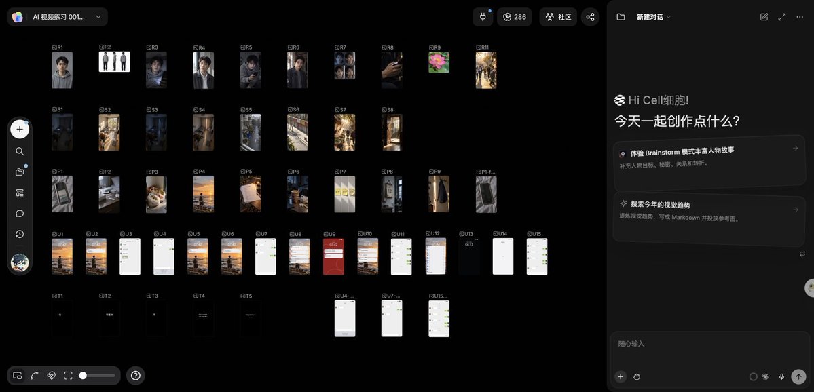Select the R2 character sheet thumbnail

pyautogui.click(x=114, y=62)
